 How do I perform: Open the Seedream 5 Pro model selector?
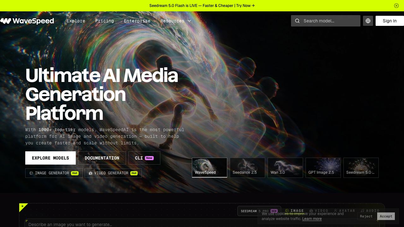tap(259, 211)
